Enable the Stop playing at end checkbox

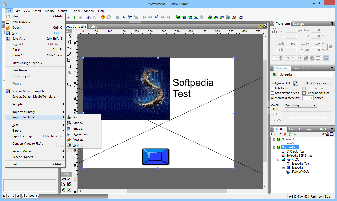pos(273,93)
